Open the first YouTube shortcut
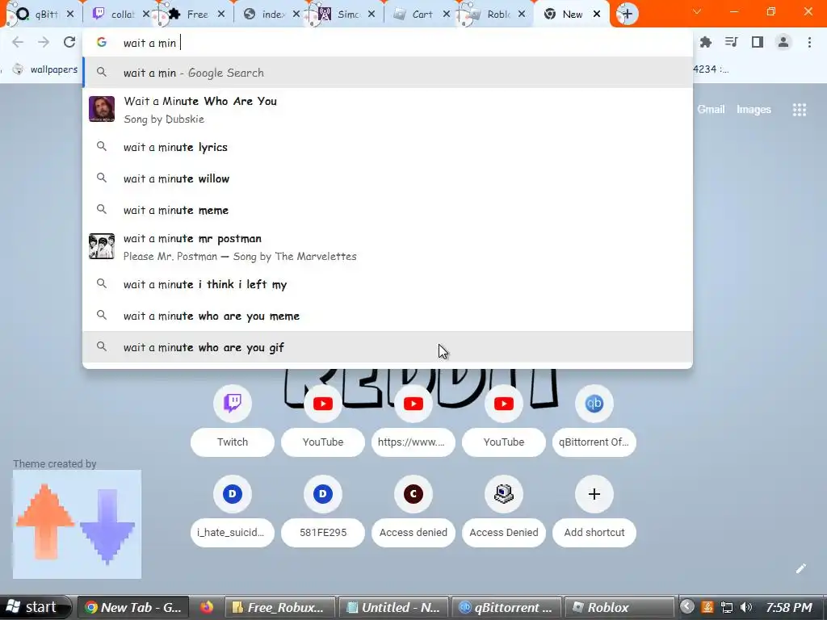This screenshot has height=620, width=827. (x=323, y=404)
